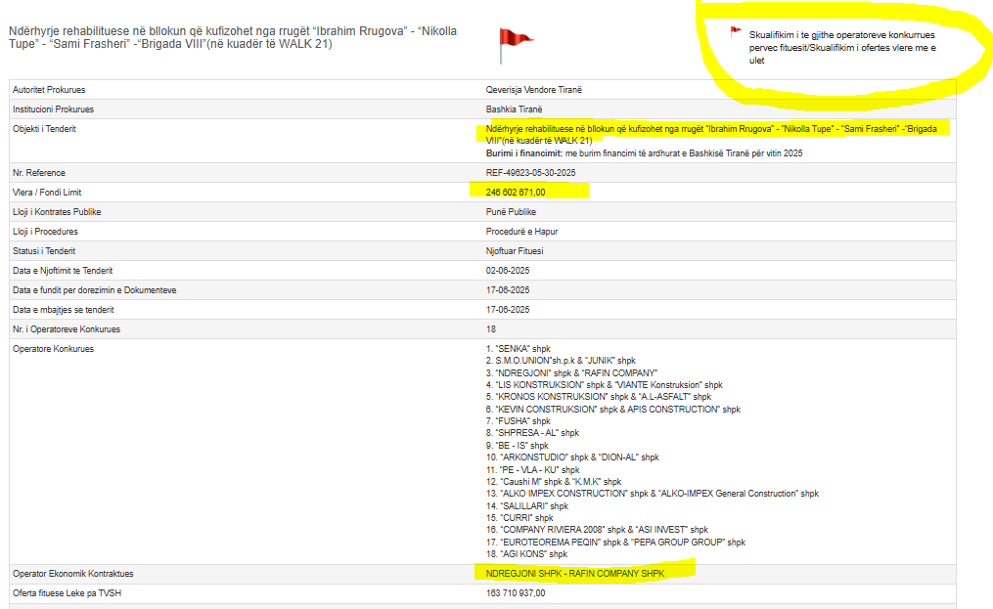
Task: Click the "Njoftuar Fituesi" tender status
Action: click(515, 251)
